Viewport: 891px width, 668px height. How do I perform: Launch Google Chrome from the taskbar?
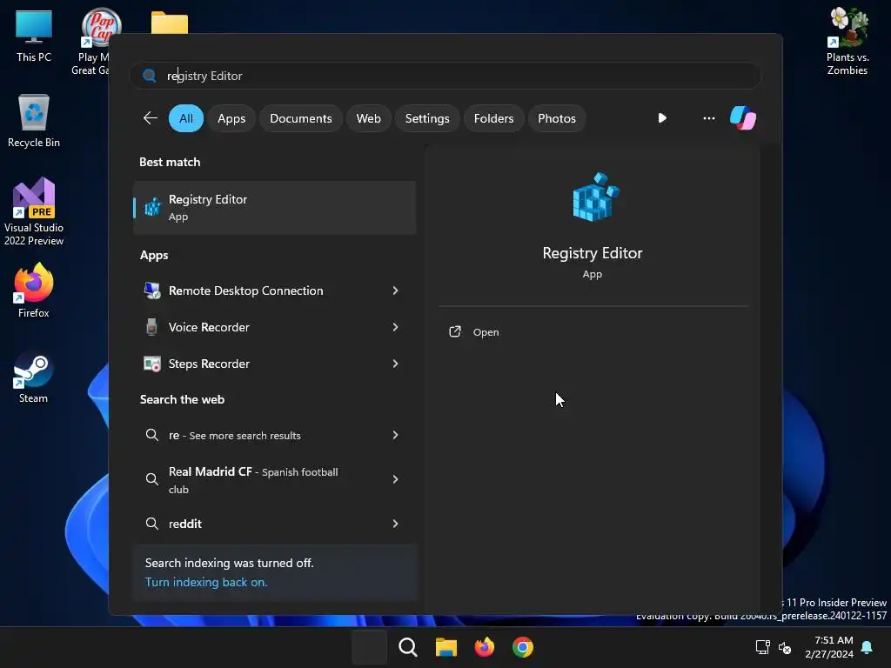tap(522, 647)
